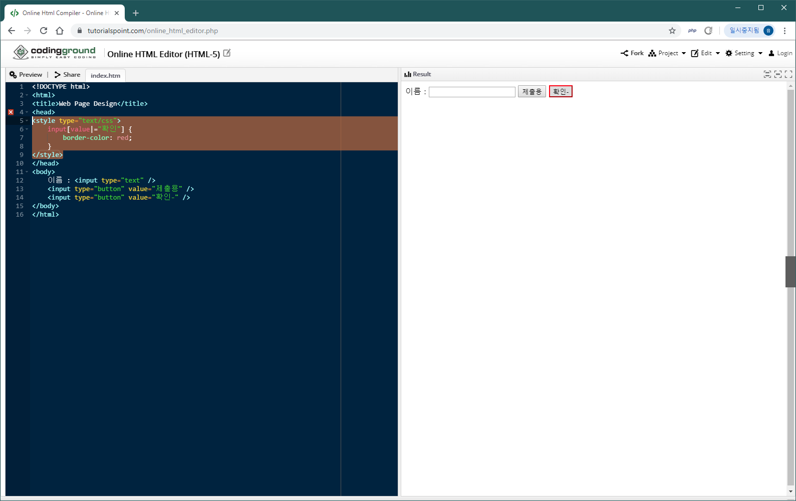Open the paused profile button
The height and width of the screenshot is (501, 796).
750,31
